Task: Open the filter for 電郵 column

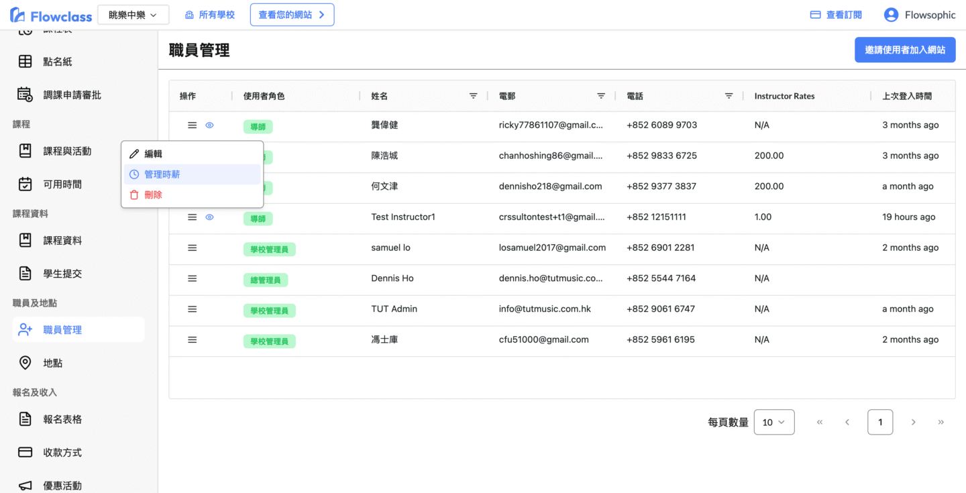Action: click(x=601, y=96)
